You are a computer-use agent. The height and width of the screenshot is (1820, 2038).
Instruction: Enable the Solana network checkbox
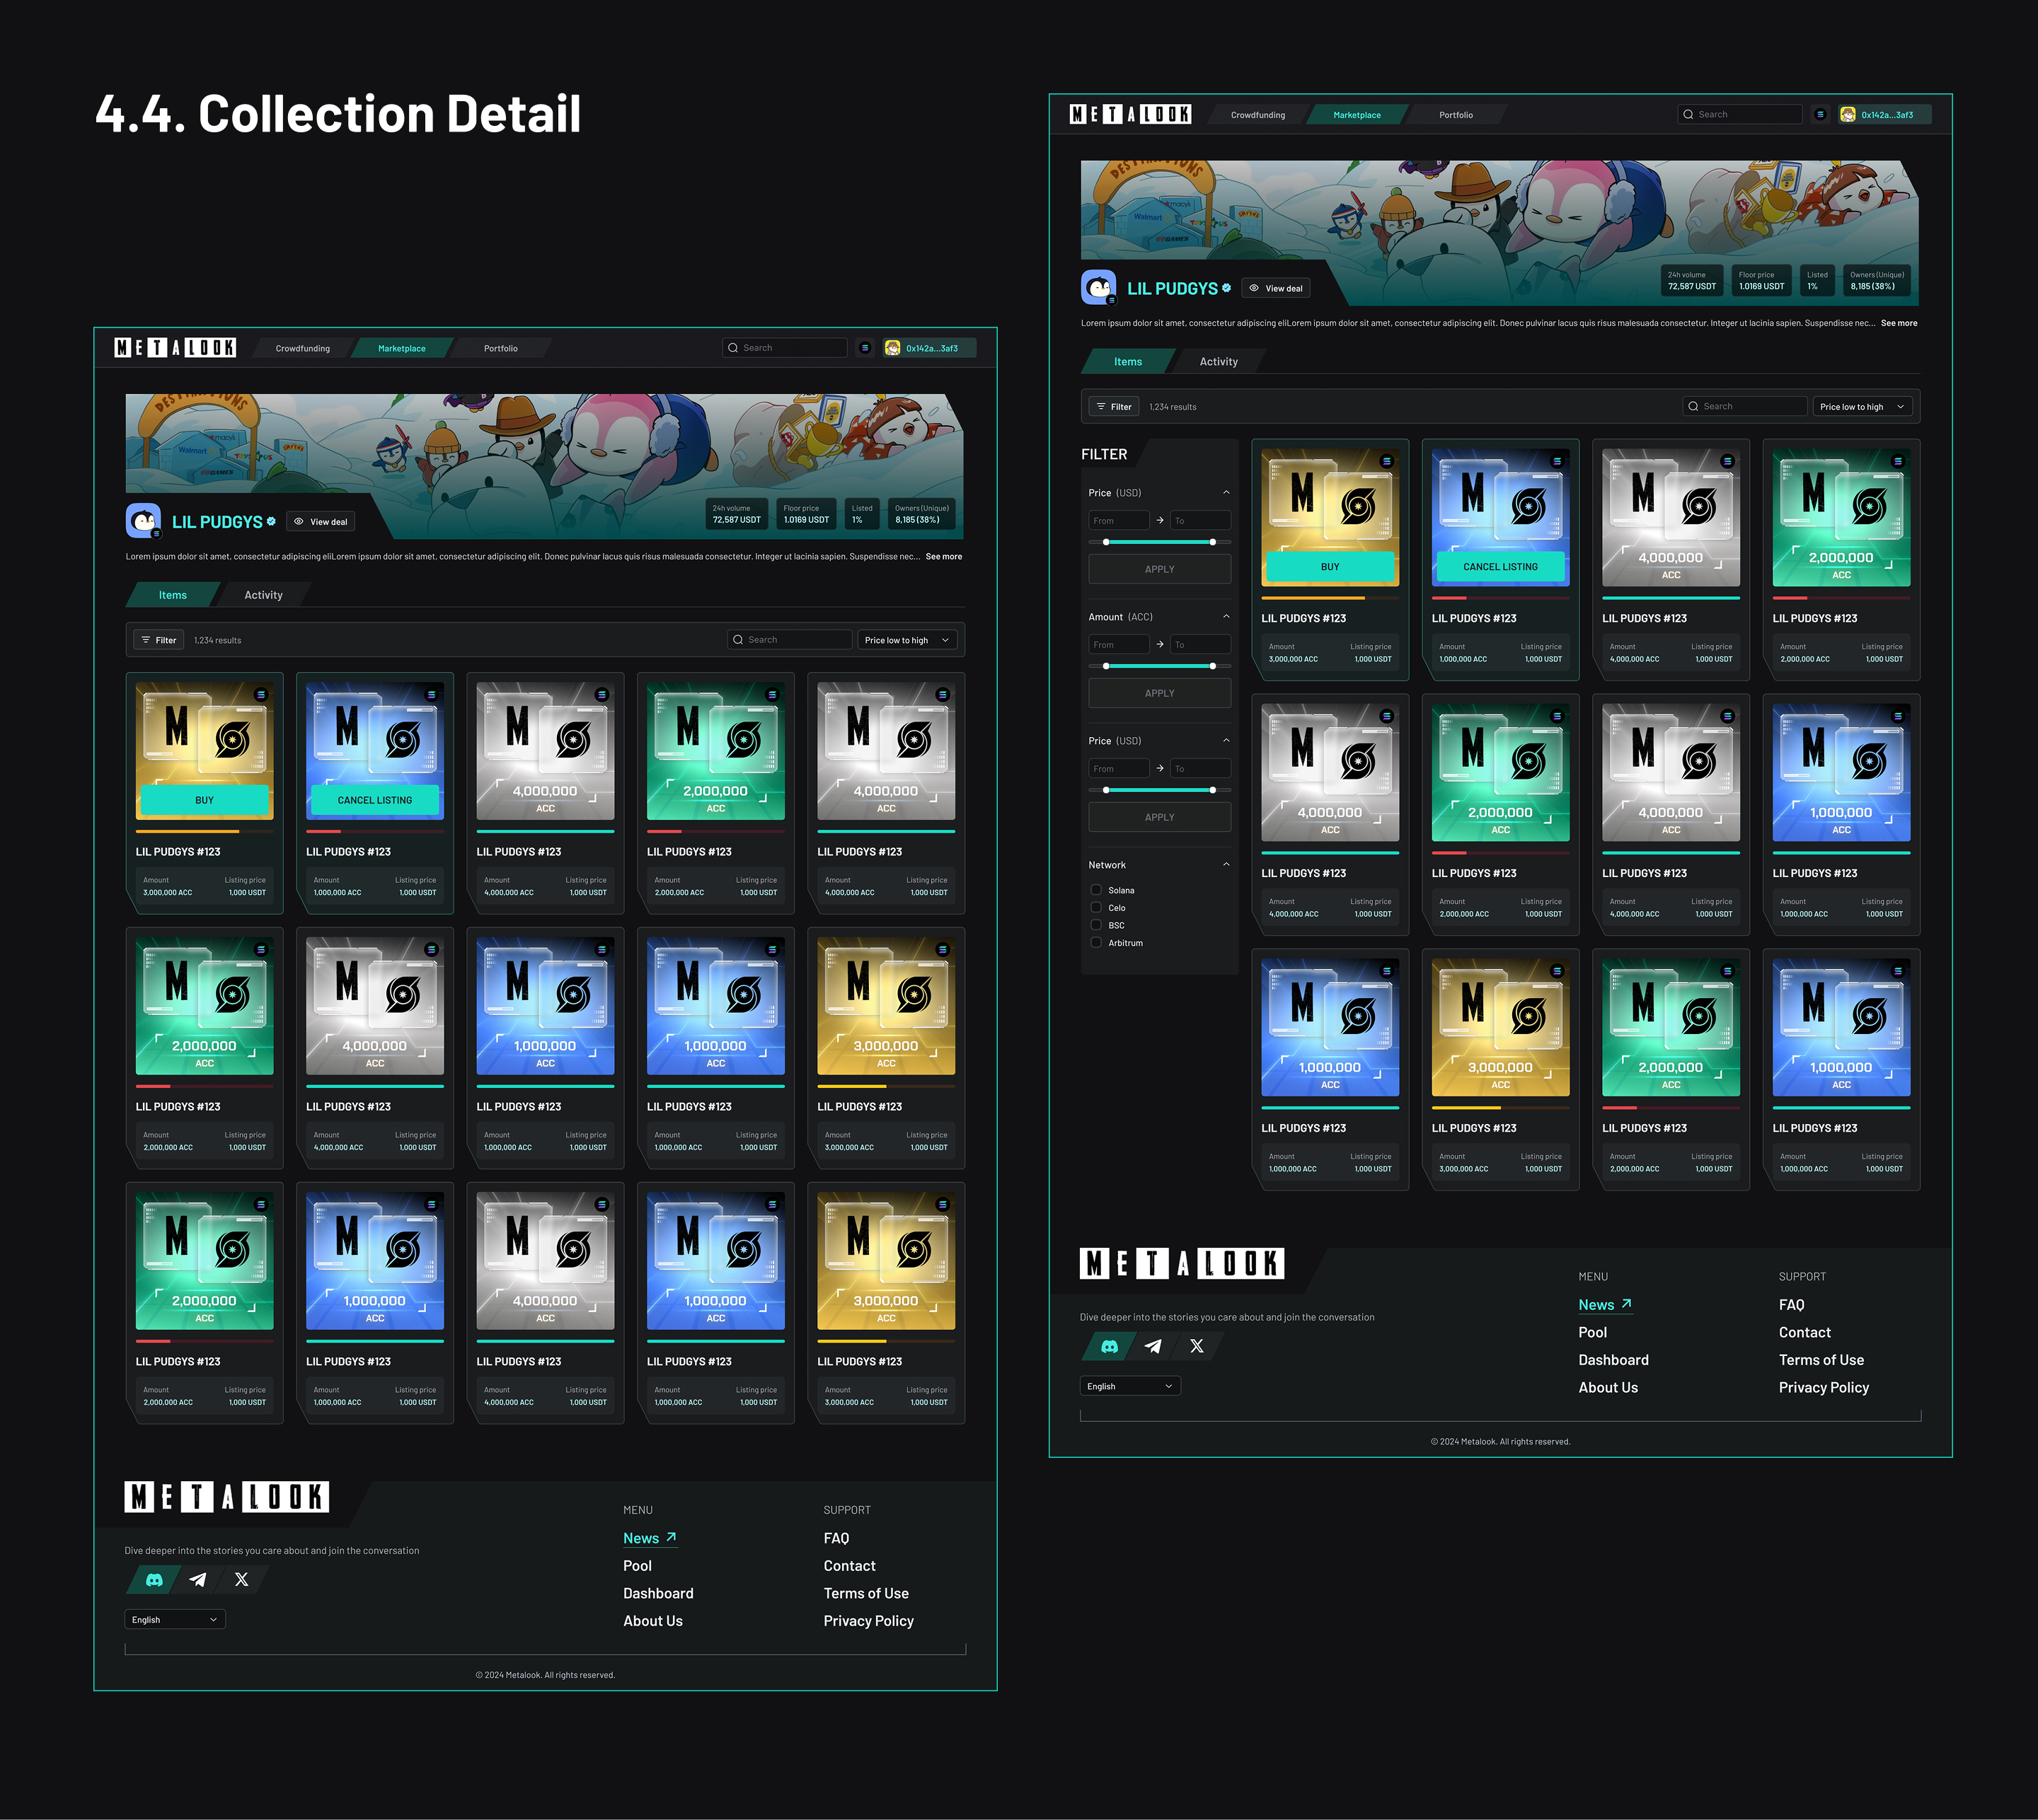pyautogui.click(x=1095, y=890)
